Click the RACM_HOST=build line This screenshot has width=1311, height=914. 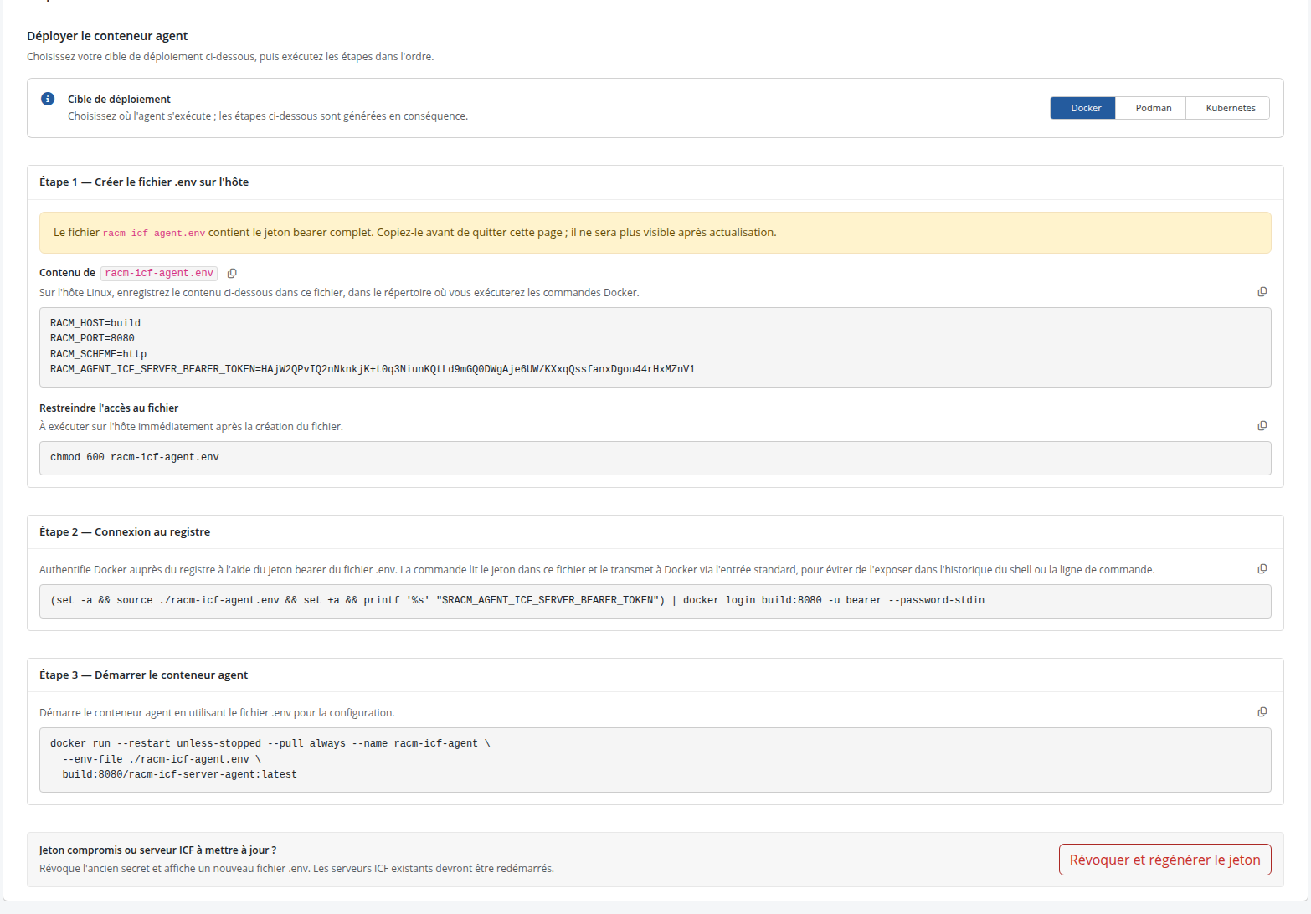click(95, 323)
